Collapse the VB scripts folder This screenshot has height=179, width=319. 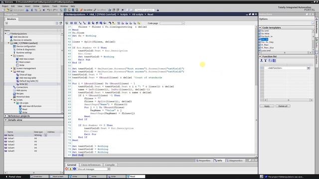pyautogui.click(x=14, y=103)
